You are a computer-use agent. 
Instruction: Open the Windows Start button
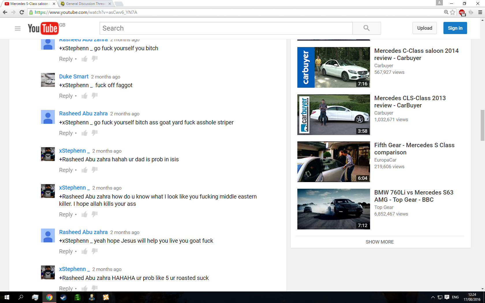point(7,297)
